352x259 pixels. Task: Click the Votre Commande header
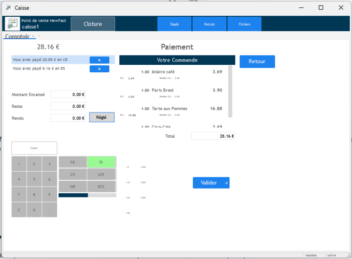[x=177, y=60]
